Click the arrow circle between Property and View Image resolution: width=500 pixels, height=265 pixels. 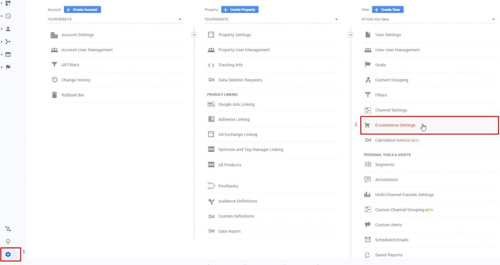pos(351,35)
